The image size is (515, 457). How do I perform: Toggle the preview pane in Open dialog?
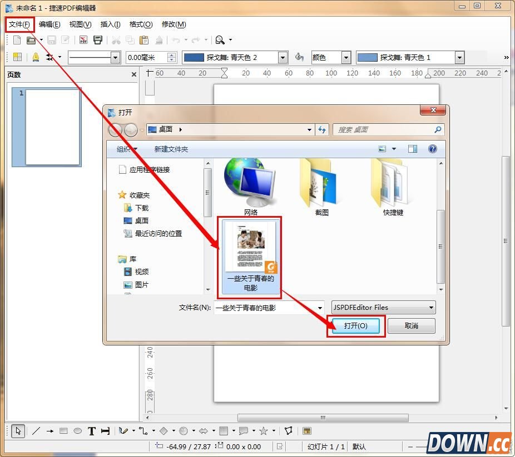(x=412, y=149)
